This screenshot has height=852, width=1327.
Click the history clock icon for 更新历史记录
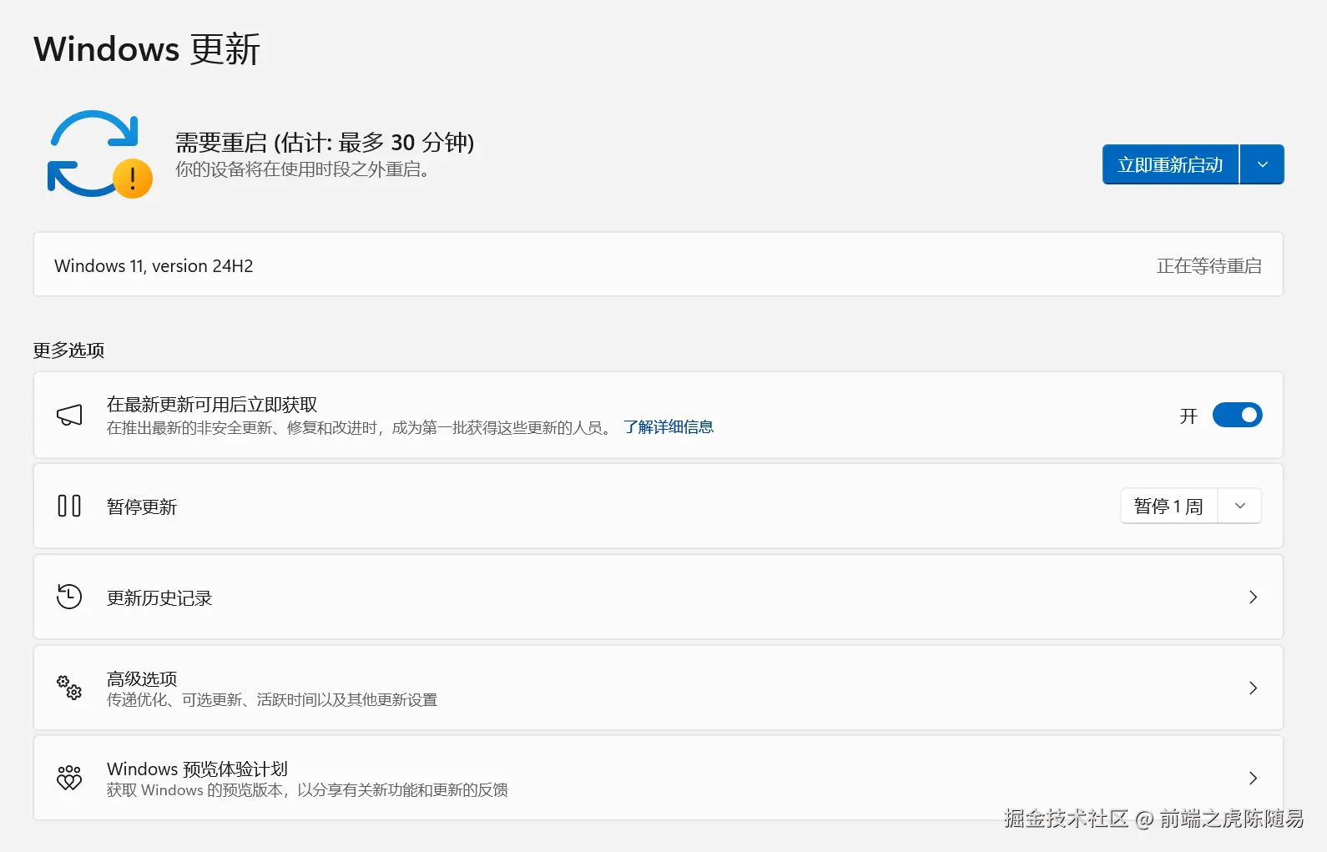[x=69, y=597]
